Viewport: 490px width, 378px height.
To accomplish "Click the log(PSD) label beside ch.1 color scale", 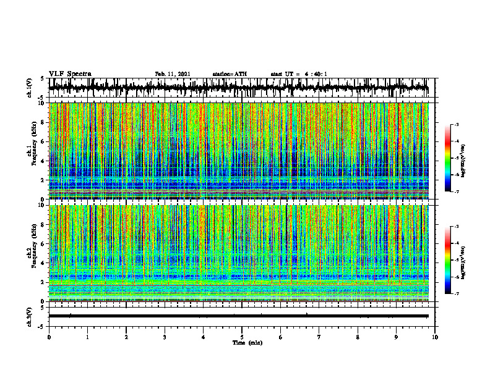I will [464, 161].
